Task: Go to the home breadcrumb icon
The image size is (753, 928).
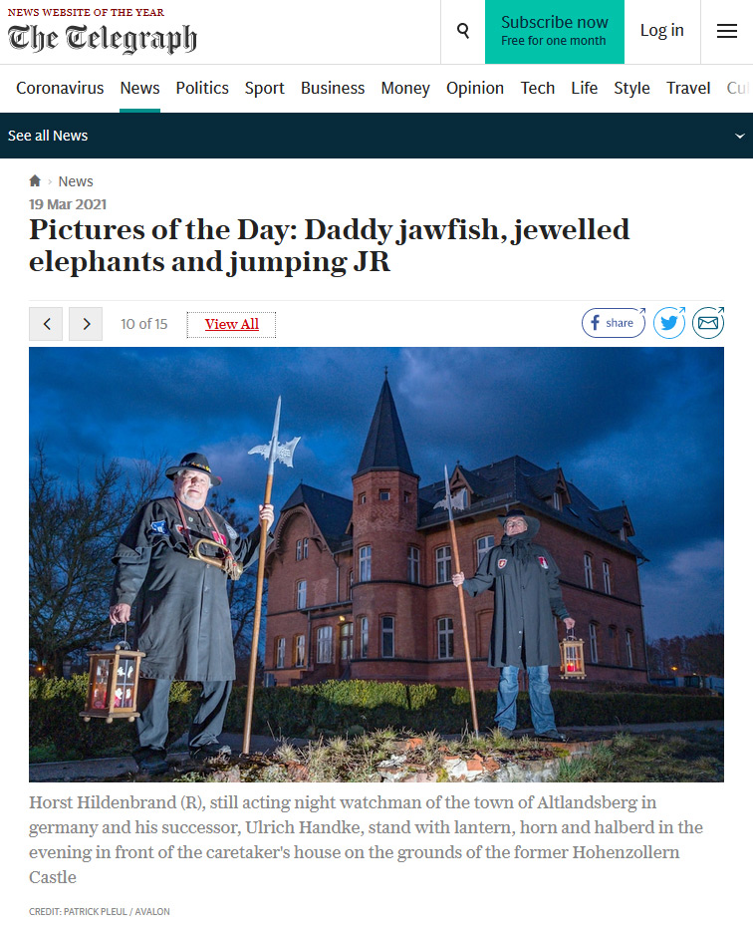Action: (x=35, y=181)
